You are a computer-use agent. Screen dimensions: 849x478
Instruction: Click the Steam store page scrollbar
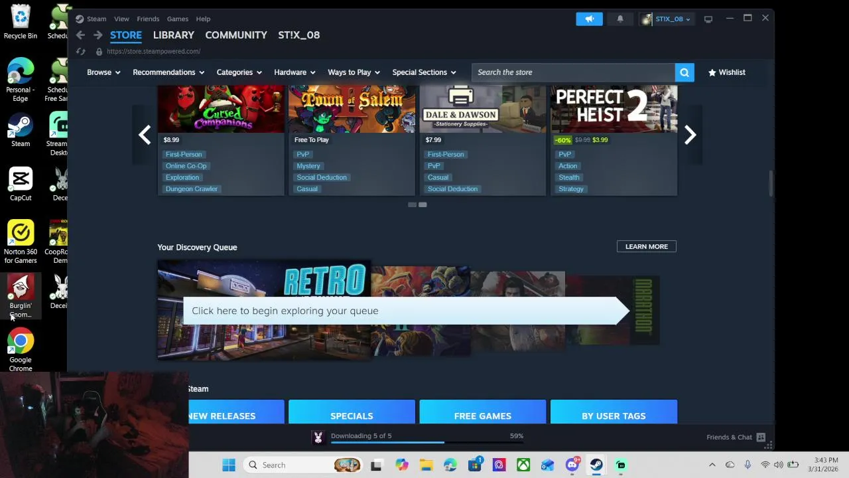tap(771, 184)
